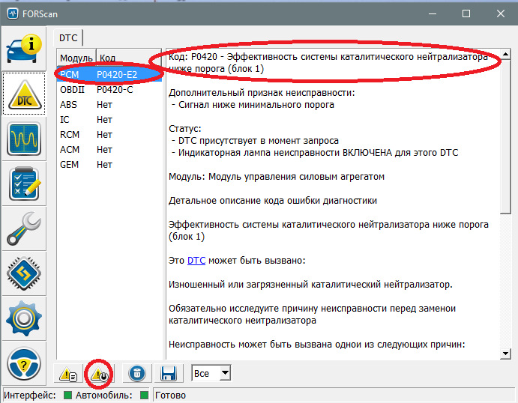Screen dimensions: 518x403
Task: Click the scrollbar down arrow
Action: [505, 354]
